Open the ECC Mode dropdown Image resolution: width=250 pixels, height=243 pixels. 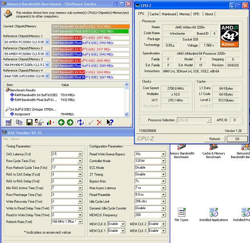(163, 168)
